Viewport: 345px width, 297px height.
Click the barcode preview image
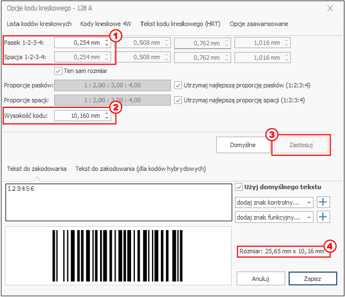tap(118, 256)
